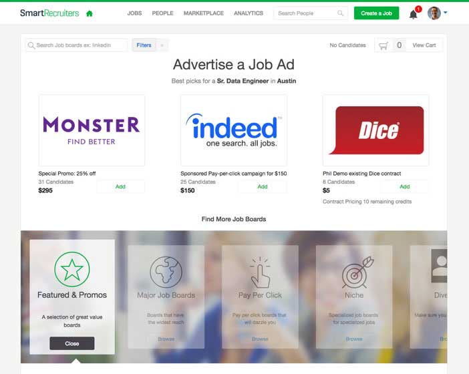
Task: Click the shopping cart icon
Action: [383, 45]
